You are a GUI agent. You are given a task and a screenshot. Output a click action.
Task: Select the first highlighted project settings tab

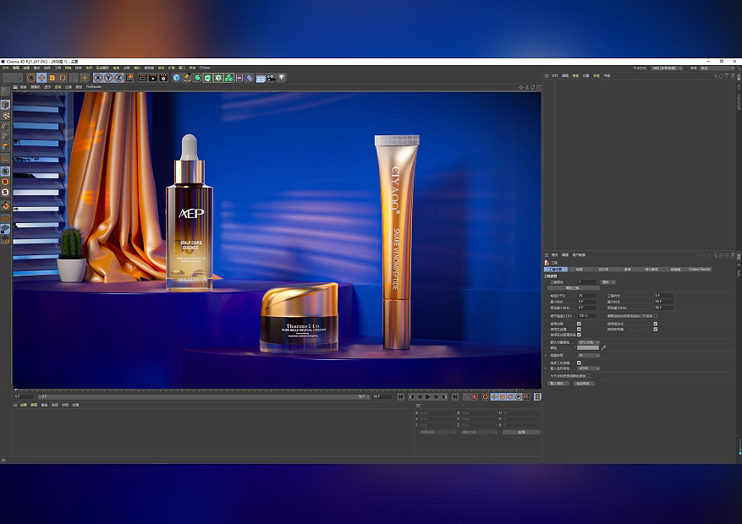click(556, 270)
